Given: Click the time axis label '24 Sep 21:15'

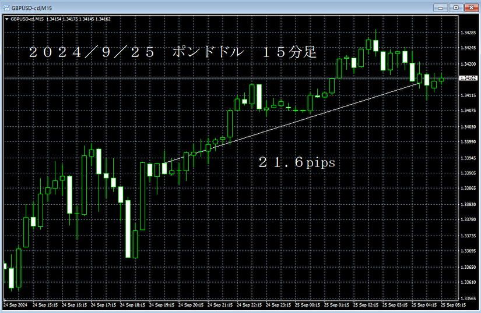Looking at the screenshot, I should click(x=220, y=305).
